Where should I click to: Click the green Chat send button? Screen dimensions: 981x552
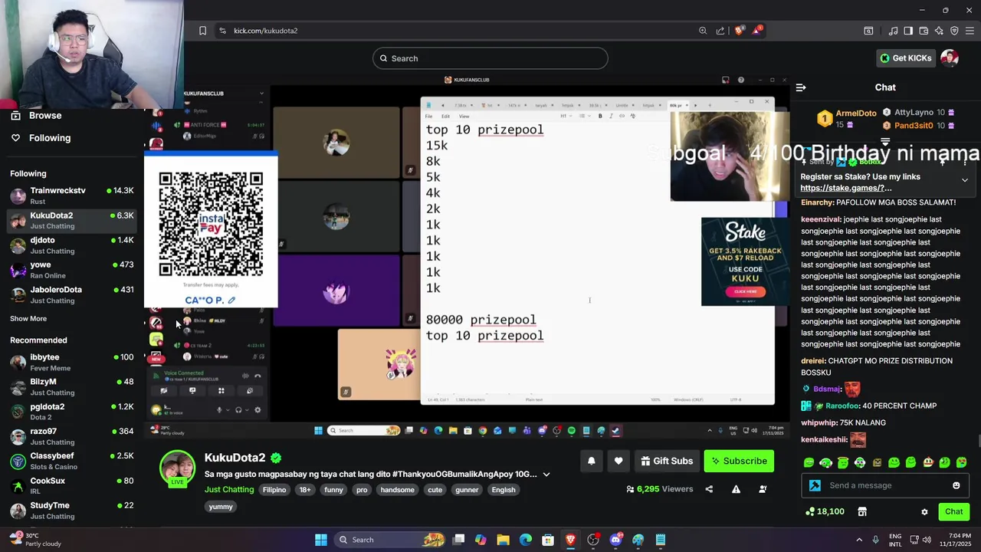click(x=954, y=511)
